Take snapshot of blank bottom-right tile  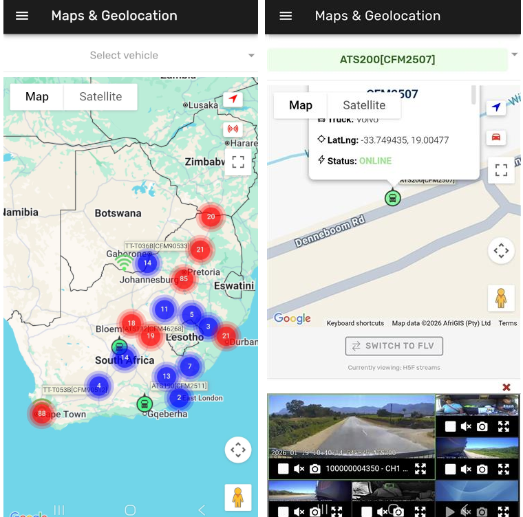[x=482, y=511]
